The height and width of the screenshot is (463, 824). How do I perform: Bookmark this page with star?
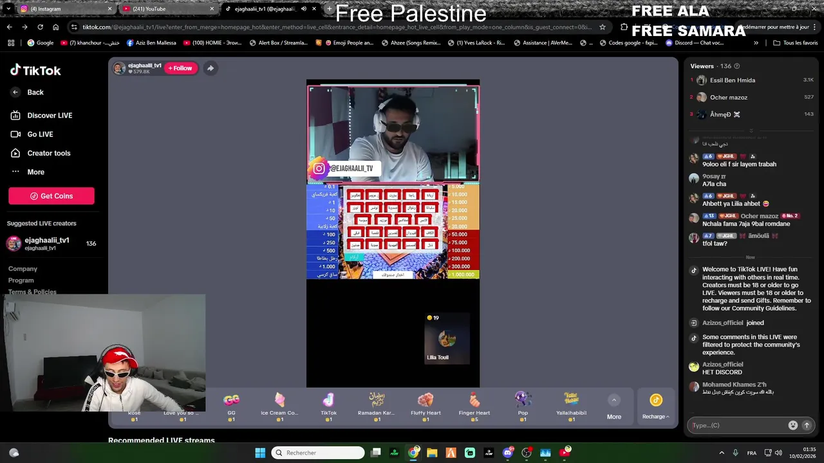[x=603, y=27]
